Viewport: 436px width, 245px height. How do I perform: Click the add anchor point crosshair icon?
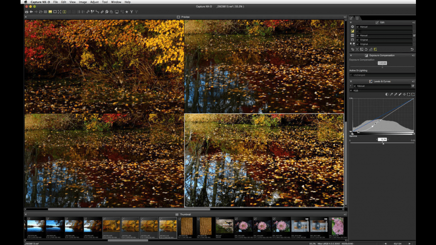[404, 94]
